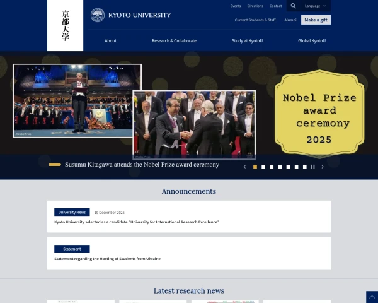The width and height of the screenshot is (378, 303).
Task: Expand the Language dropdown
Action: tap(316, 6)
